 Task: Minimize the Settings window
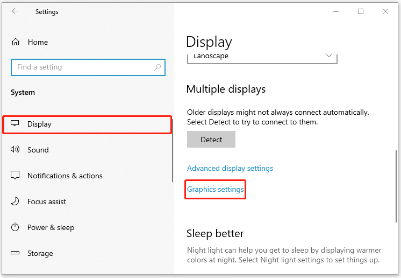pyautogui.click(x=336, y=11)
